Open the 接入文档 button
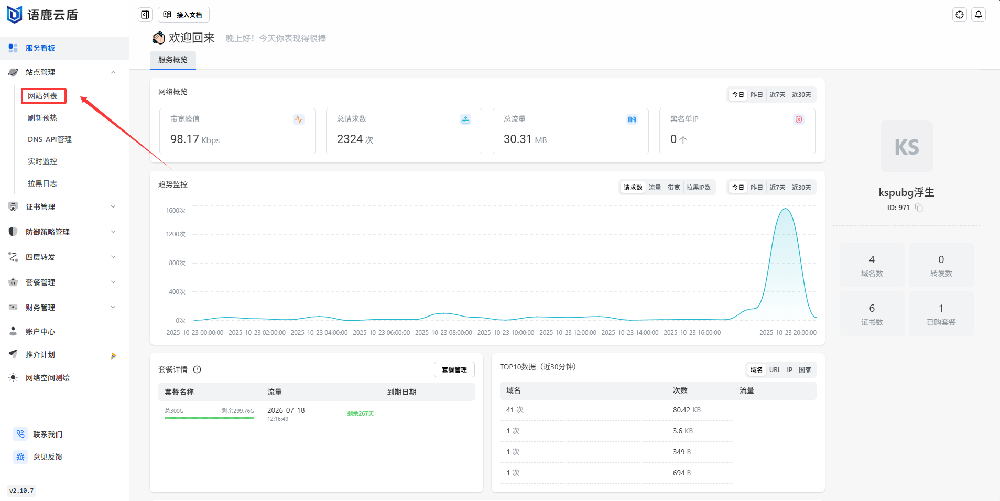 click(183, 15)
